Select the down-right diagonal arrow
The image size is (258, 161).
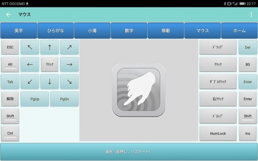[x=69, y=82]
